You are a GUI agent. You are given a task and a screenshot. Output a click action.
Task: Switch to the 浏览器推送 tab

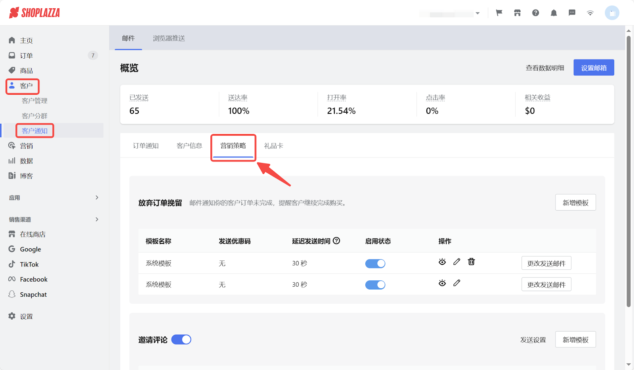point(169,38)
